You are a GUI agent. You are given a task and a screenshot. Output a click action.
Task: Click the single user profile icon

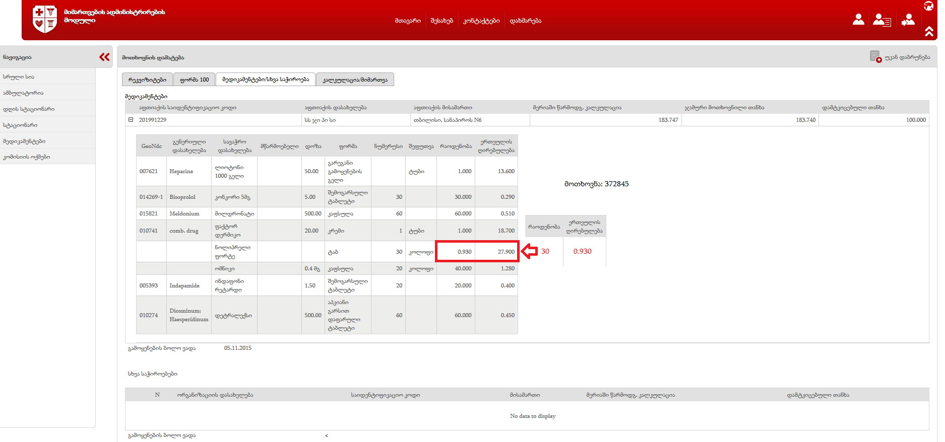coord(858,20)
